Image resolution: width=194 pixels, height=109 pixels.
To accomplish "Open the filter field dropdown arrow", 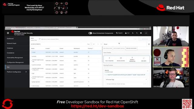I will pyautogui.click(x=135, y=39).
